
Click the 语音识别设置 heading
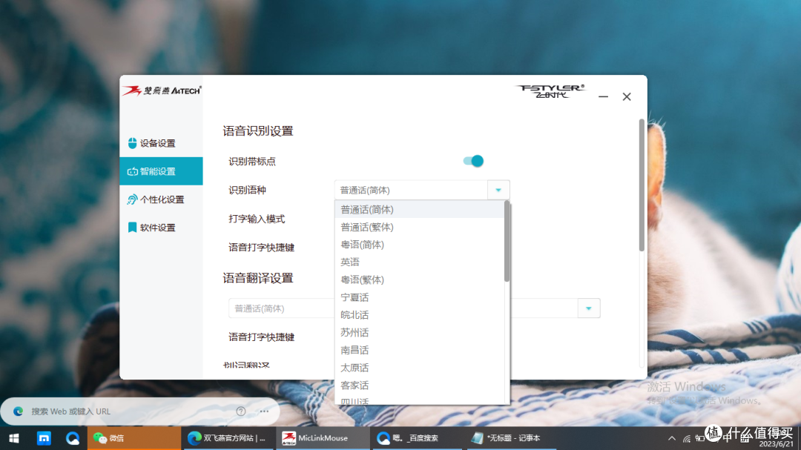pos(258,130)
